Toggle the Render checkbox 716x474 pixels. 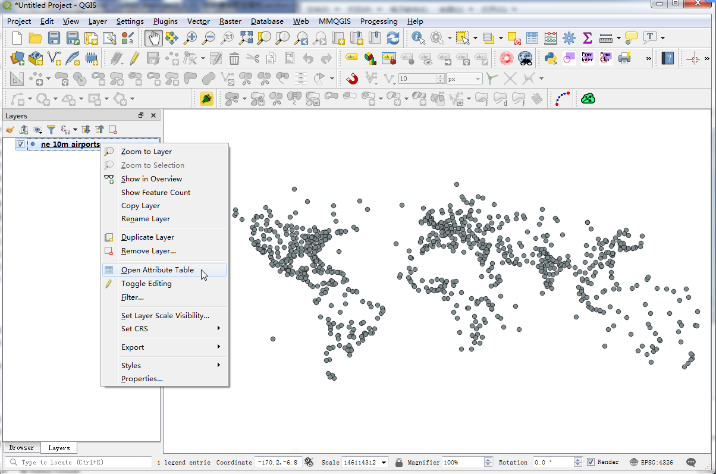[591, 462]
